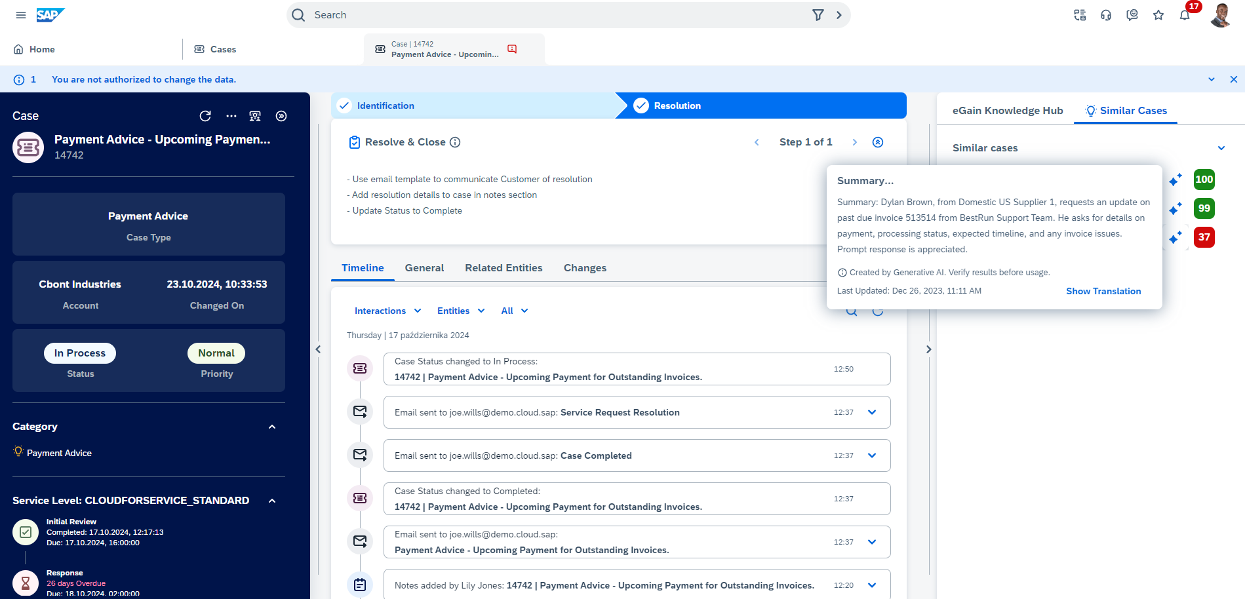This screenshot has height=599, width=1245.
Task: Collapse the Category section
Action: pyautogui.click(x=272, y=427)
